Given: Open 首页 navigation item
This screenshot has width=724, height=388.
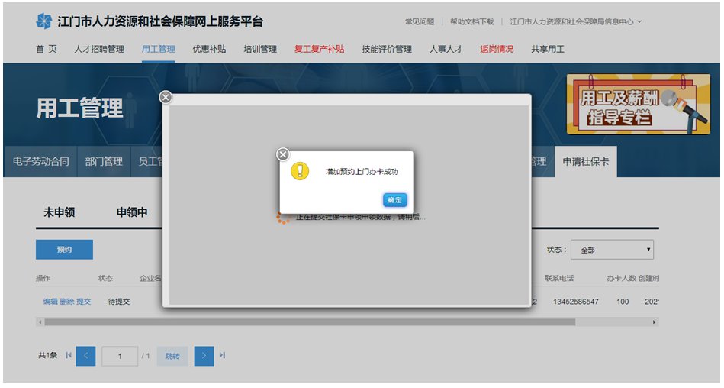Looking at the screenshot, I should click(x=47, y=49).
